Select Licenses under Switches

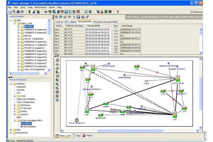(x=20, y=90)
